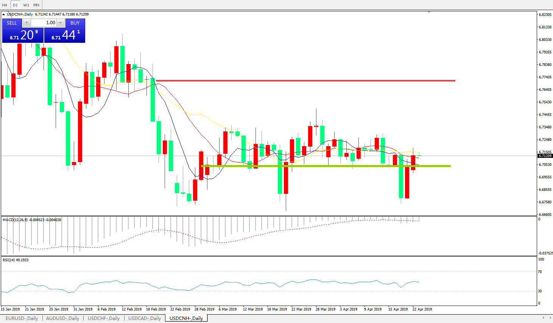Select the green horizontal support line

point(326,166)
